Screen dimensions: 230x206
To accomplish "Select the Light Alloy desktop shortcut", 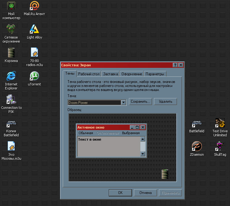I will [34, 29].
